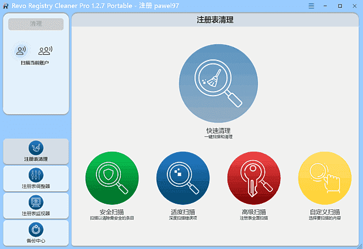Viewport: 363px width, 249px height.
Task: Select scan current account icon
Action: pyautogui.click(x=21, y=50)
